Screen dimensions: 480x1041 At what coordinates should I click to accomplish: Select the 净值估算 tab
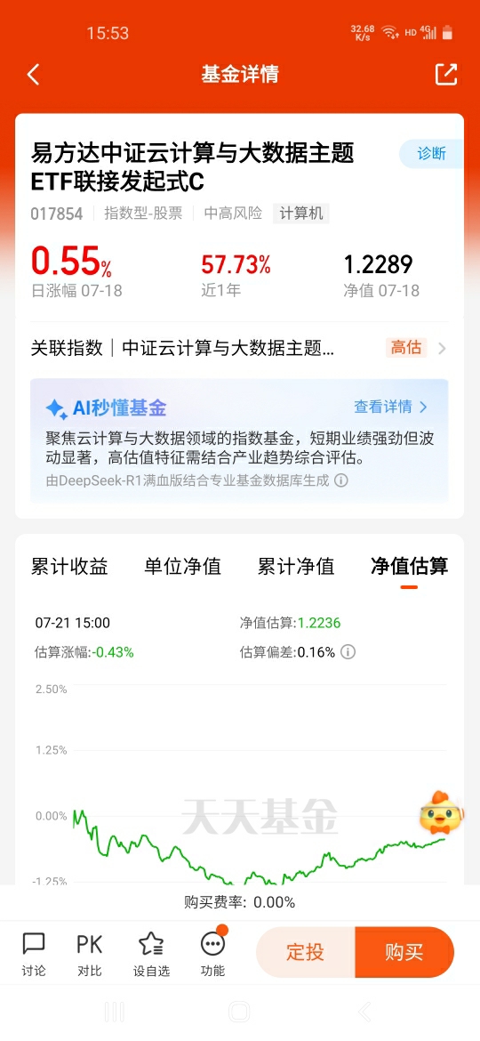point(409,566)
